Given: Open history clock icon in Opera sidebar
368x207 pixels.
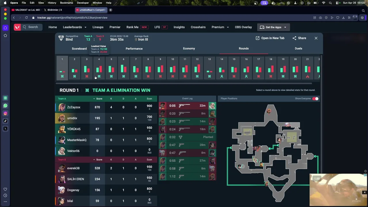Looking at the screenshot, I should [x=5, y=195].
